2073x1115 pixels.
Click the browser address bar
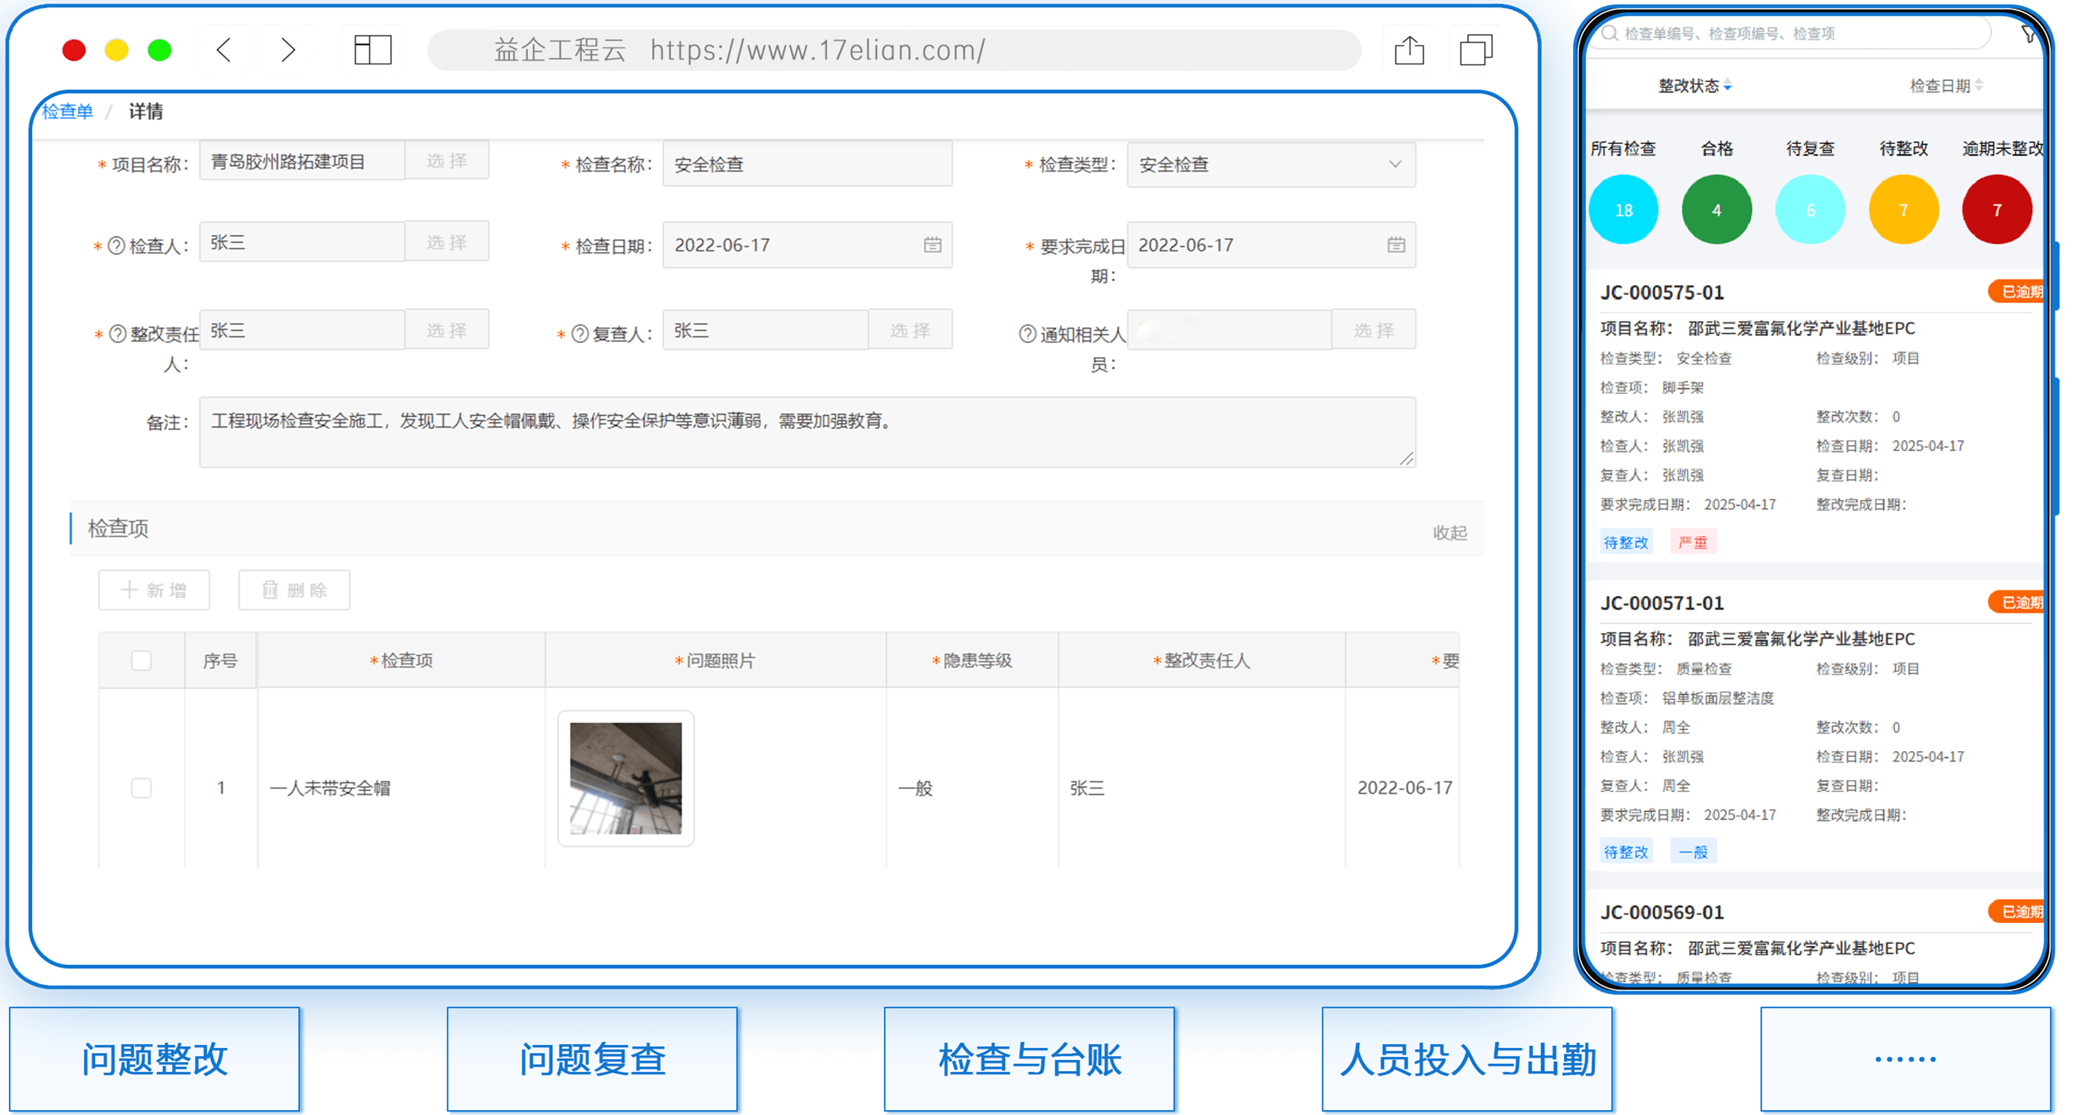[x=894, y=50]
